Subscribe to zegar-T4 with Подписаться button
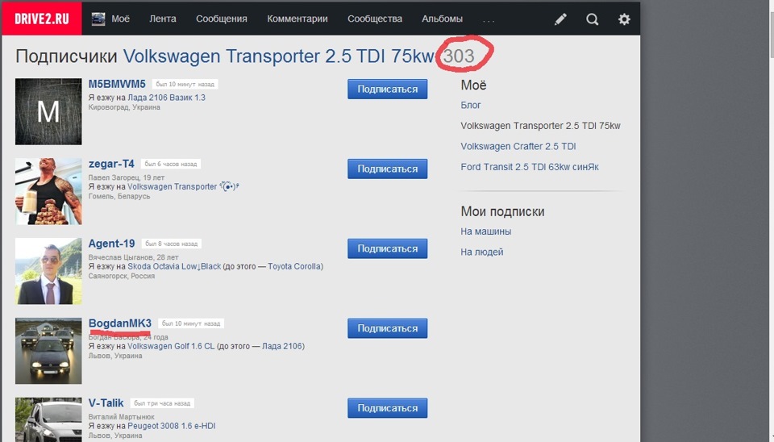Screen dimensions: 774x442 [x=388, y=169]
